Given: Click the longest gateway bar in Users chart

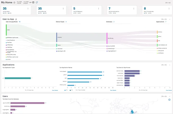Looking at the screenshot, I should pos(27,103).
